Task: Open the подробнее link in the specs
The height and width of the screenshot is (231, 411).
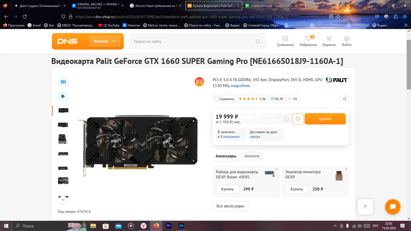Action: click(x=240, y=86)
